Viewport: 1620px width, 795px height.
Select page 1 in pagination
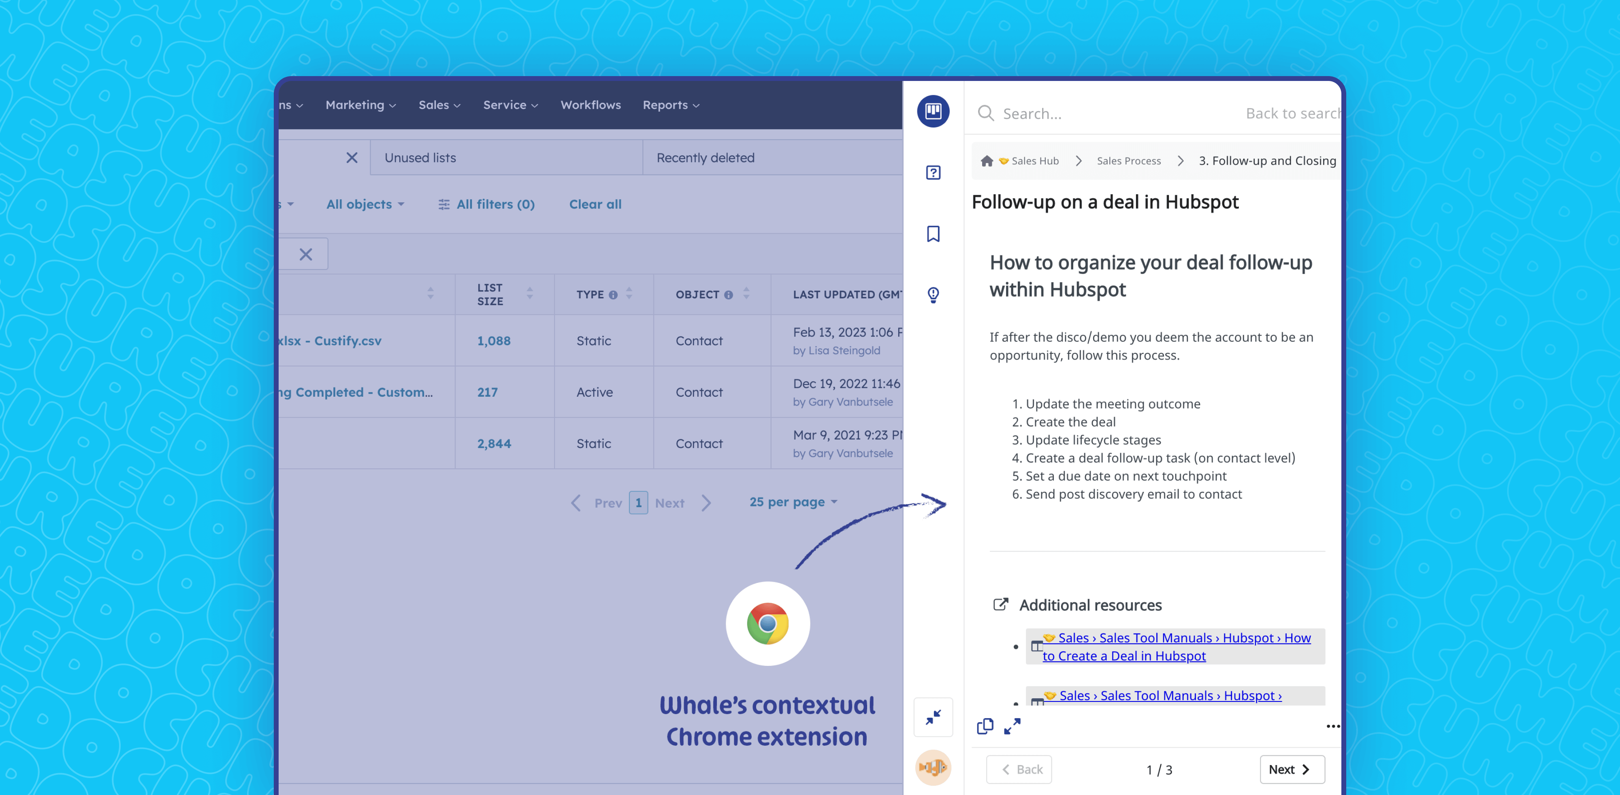coord(638,503)
